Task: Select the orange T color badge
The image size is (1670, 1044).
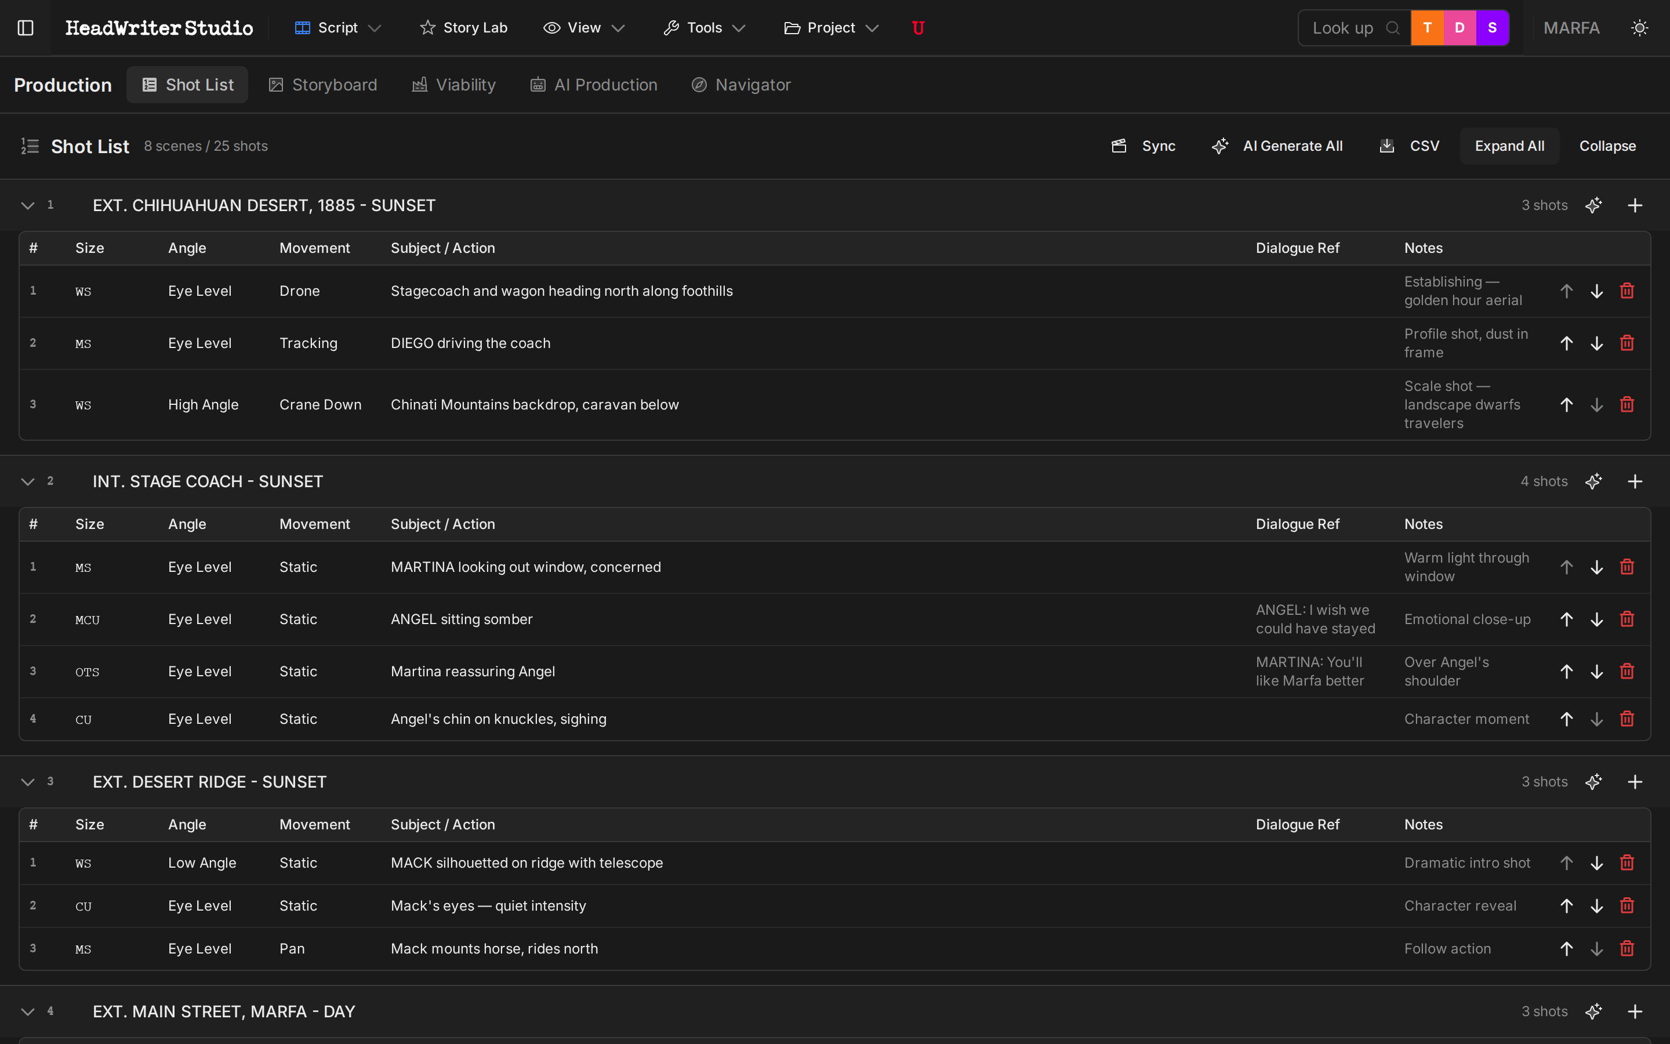Action: coord(1427,28)
